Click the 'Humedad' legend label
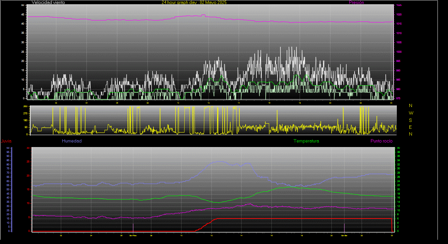448x244 pixels. tap(71, 141)
